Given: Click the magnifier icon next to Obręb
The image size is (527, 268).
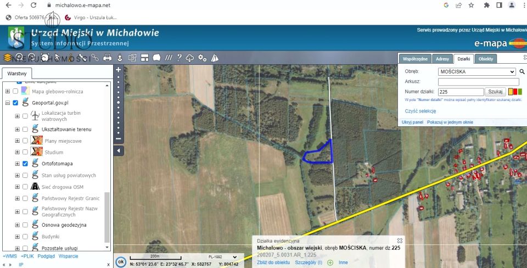Looking at the screenshot, I should click(522, 71).
